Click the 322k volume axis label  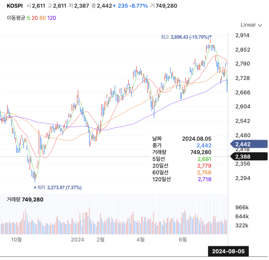[242, 225]
